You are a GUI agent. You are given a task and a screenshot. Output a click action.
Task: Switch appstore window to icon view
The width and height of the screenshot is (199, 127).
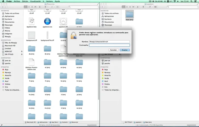point(124,7)
